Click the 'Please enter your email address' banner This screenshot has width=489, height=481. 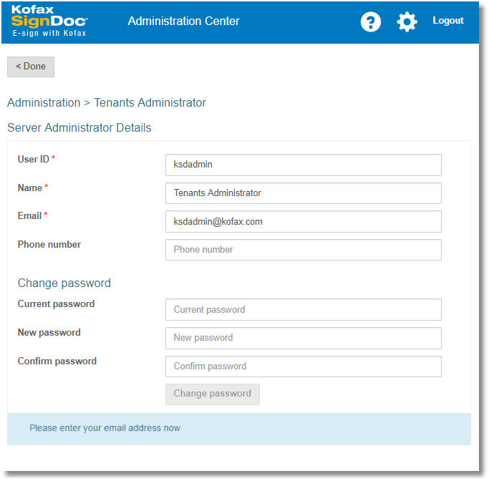click(x=238, y=428)
